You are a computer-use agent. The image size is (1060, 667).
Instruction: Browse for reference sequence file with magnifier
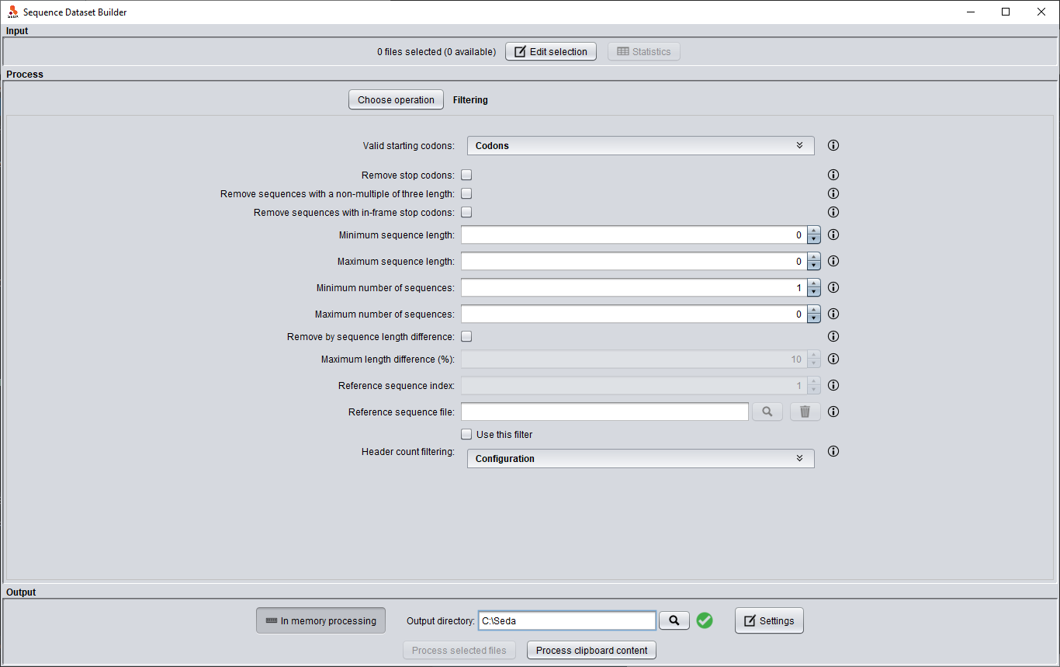point(767,412)
